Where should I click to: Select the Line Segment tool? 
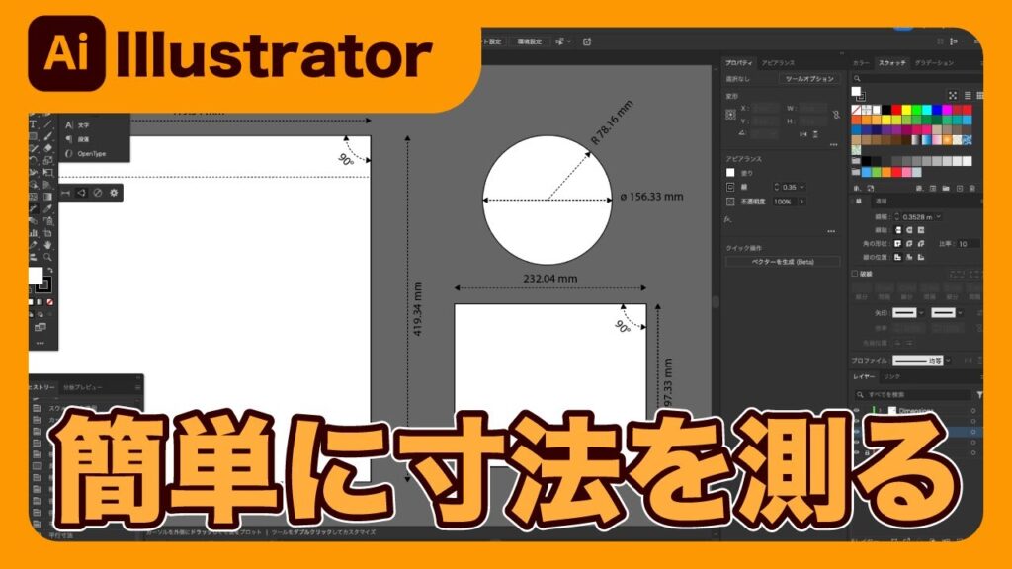47,124
